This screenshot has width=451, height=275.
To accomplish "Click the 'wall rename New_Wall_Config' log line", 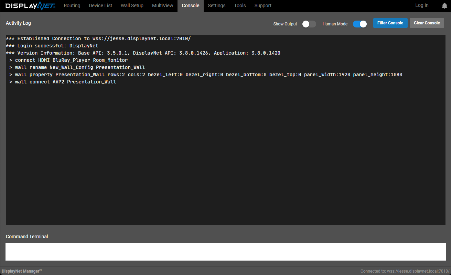I will pyautogui.click(x=77, y=67).
